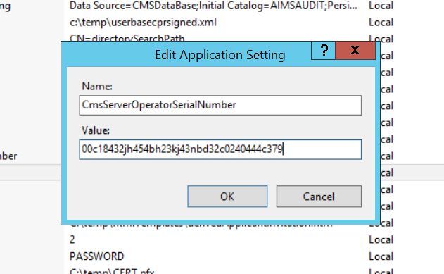
Task: Click the CN=directorySearchPath row
Action: pos(127,38)
